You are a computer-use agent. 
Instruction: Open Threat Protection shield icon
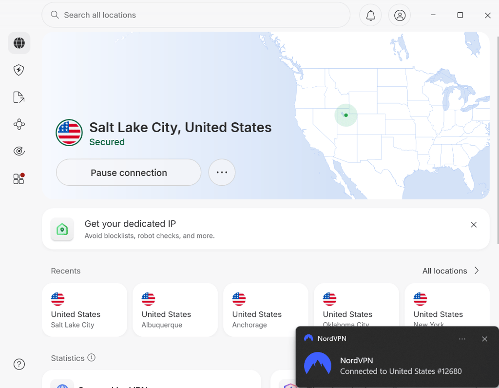tap(19, 70)
